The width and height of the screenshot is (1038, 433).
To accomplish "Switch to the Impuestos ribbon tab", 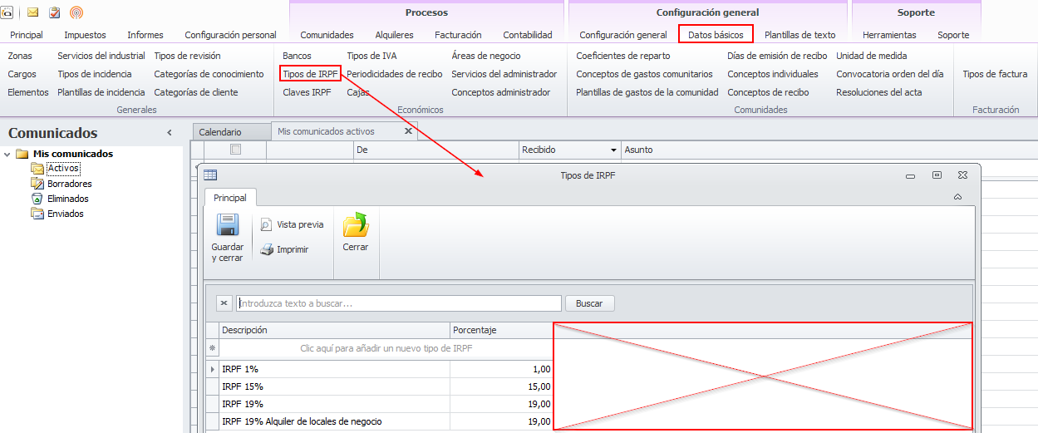I will (85, 35).
